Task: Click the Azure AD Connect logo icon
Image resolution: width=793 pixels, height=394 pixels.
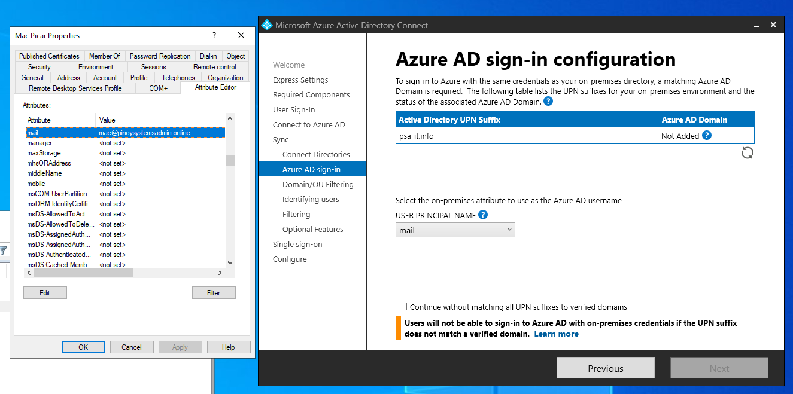Action: (267, 25)
